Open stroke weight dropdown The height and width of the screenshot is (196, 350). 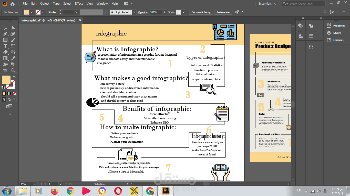[76, 12]
